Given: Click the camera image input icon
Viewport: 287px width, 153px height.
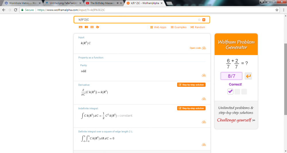Looking at the screenshot, I should pos(86,27).
